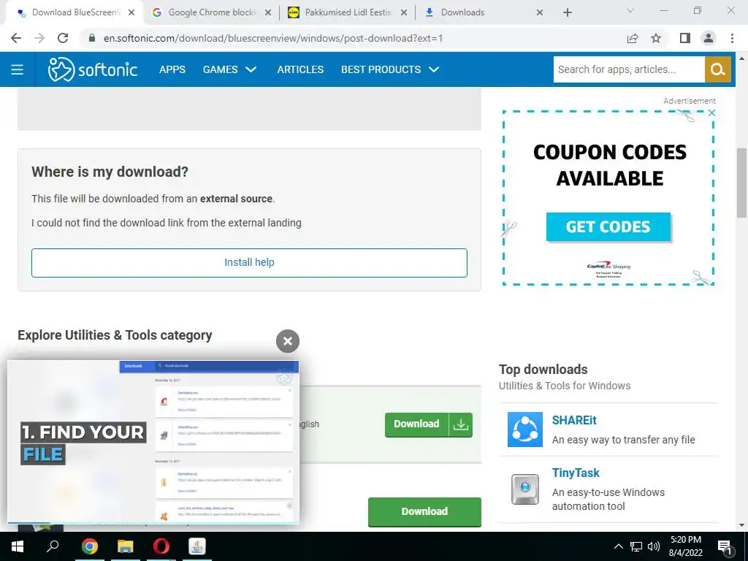Click the TinyTask app icon

[524, 489]
